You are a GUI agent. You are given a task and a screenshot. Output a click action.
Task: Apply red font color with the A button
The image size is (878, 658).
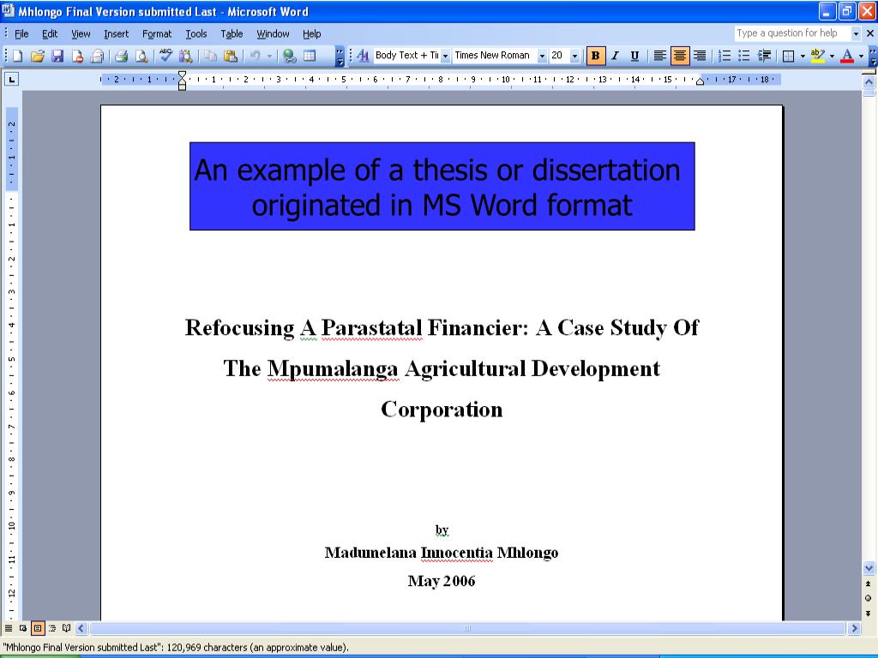click(x=847, y=56)
